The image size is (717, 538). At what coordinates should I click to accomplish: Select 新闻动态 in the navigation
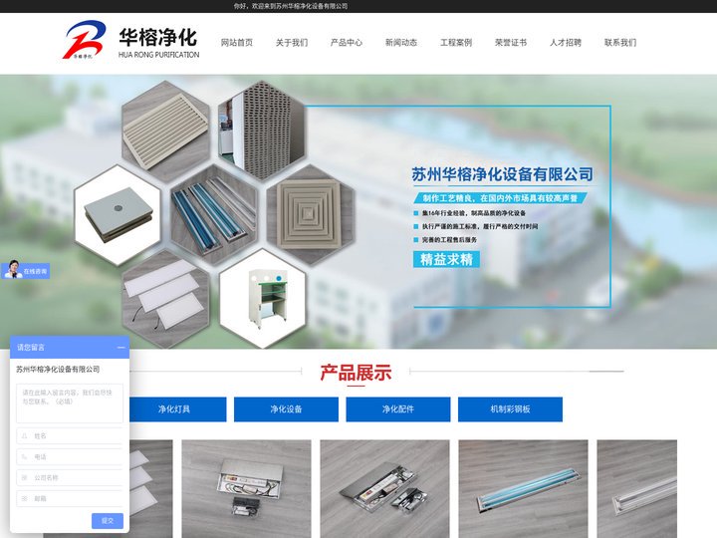(401, 43)
